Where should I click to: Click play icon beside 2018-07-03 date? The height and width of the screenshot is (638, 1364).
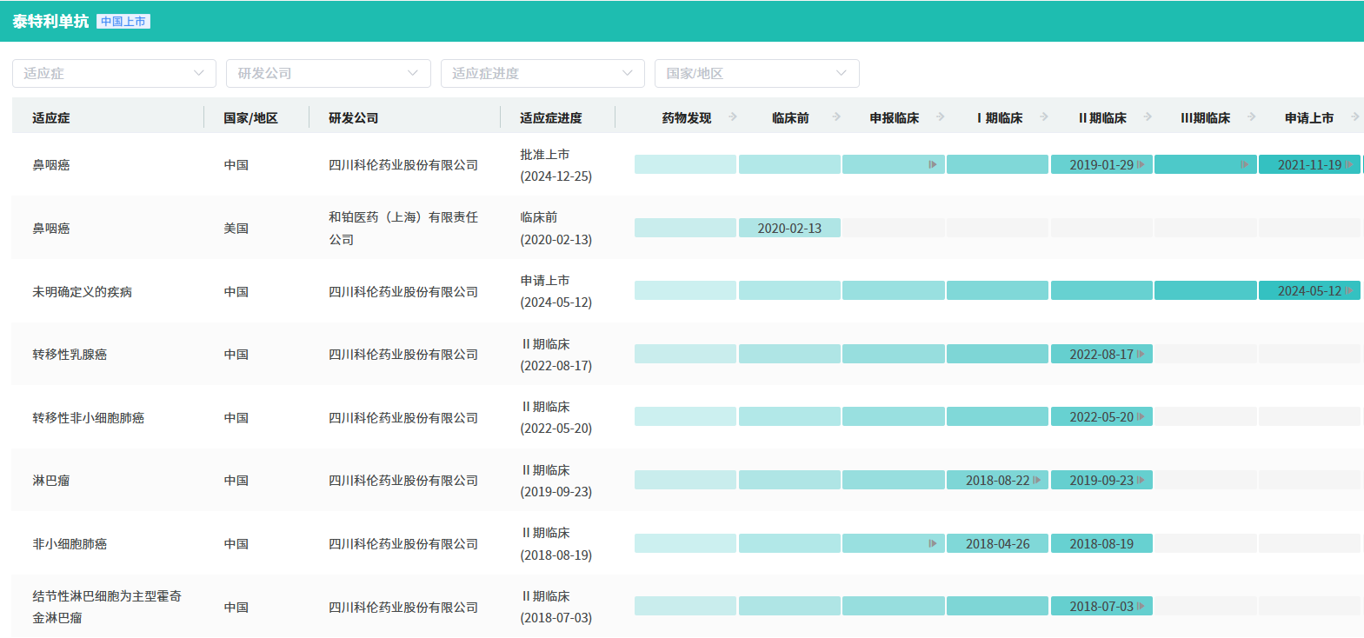(1141, 607)
